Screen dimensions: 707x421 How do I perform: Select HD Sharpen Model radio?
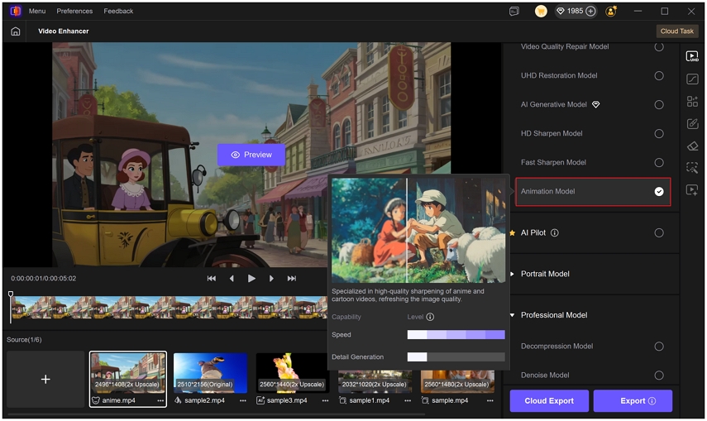tap(659, 133)
